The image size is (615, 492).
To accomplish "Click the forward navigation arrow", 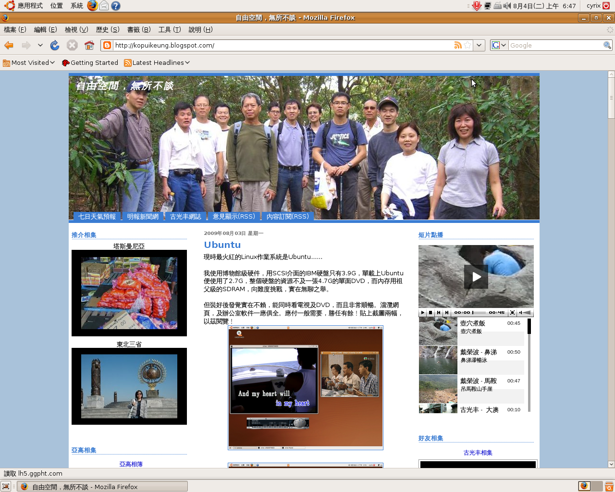I will click(x=26, y=45).
